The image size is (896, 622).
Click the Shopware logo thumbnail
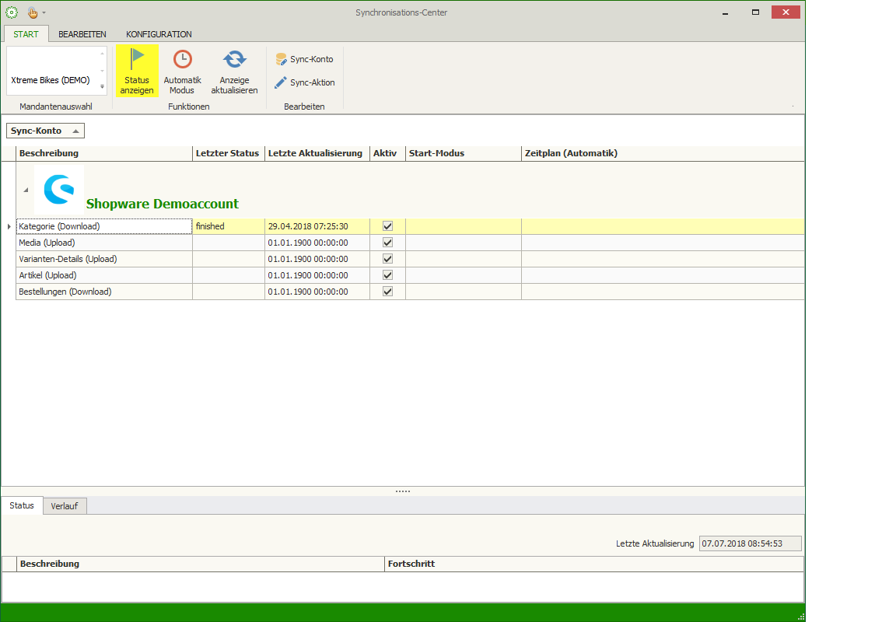59,189
